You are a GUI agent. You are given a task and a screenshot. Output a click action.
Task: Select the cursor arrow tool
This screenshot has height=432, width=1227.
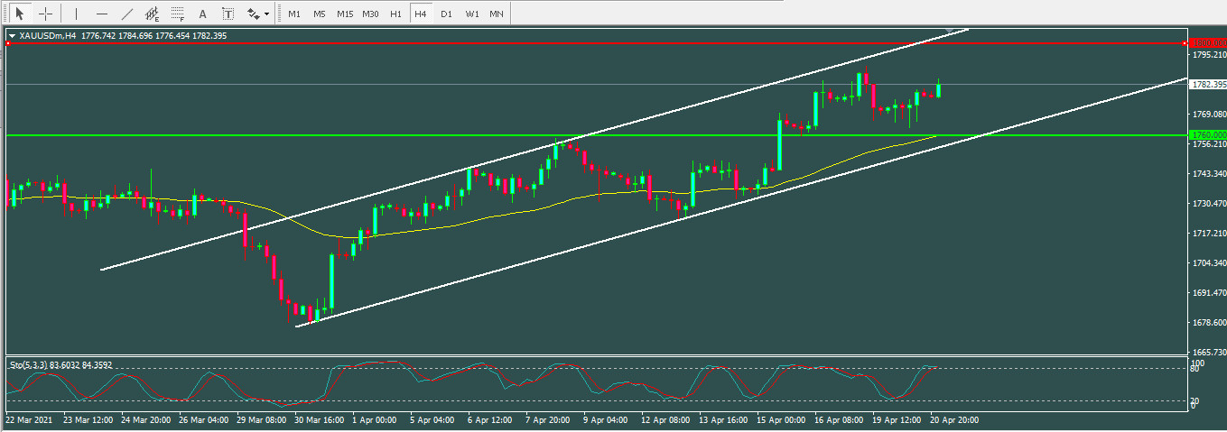click(20, 14)
